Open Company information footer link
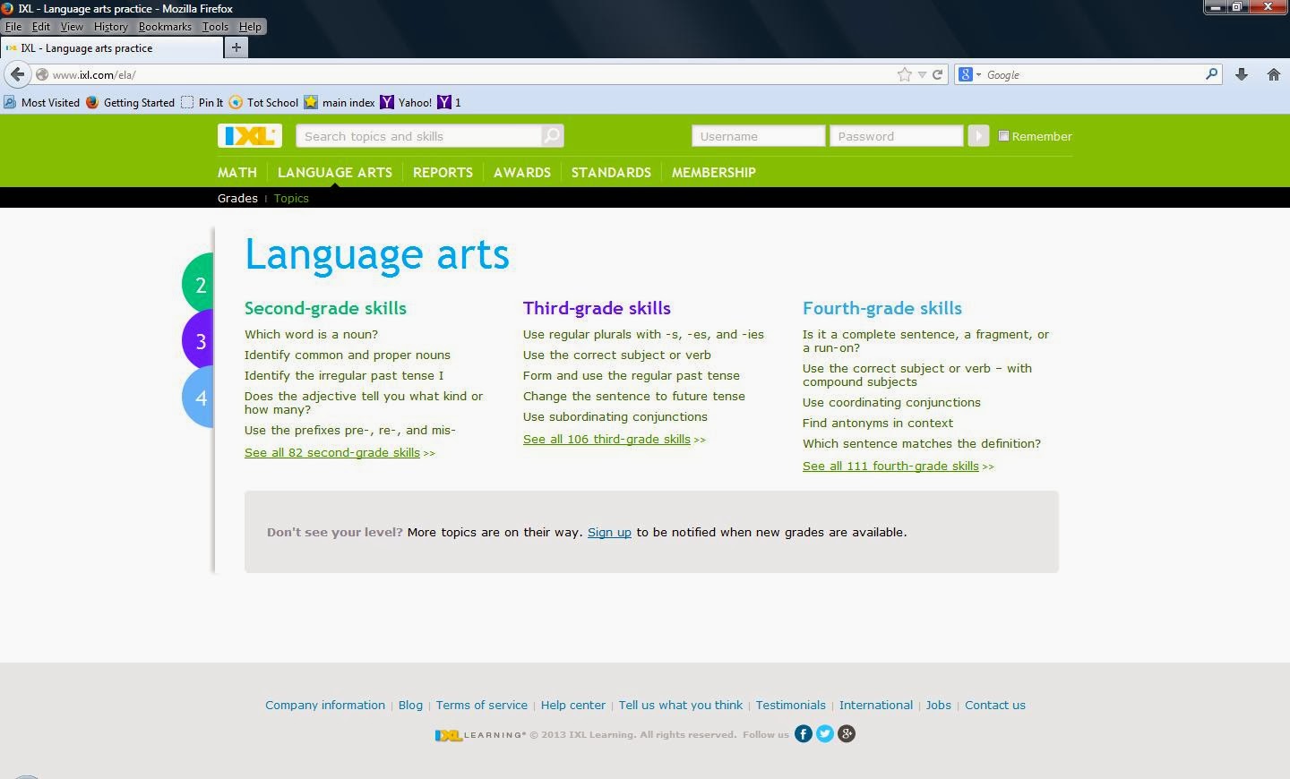The height and width of the screenshot is (779, 1290). coord(325,705)
